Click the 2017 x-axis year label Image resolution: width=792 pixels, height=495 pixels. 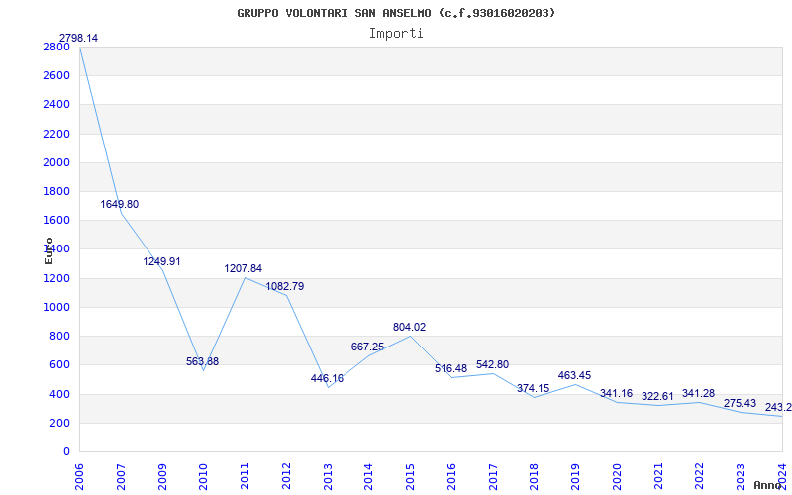pyautogui.click(x=493, y=477)
